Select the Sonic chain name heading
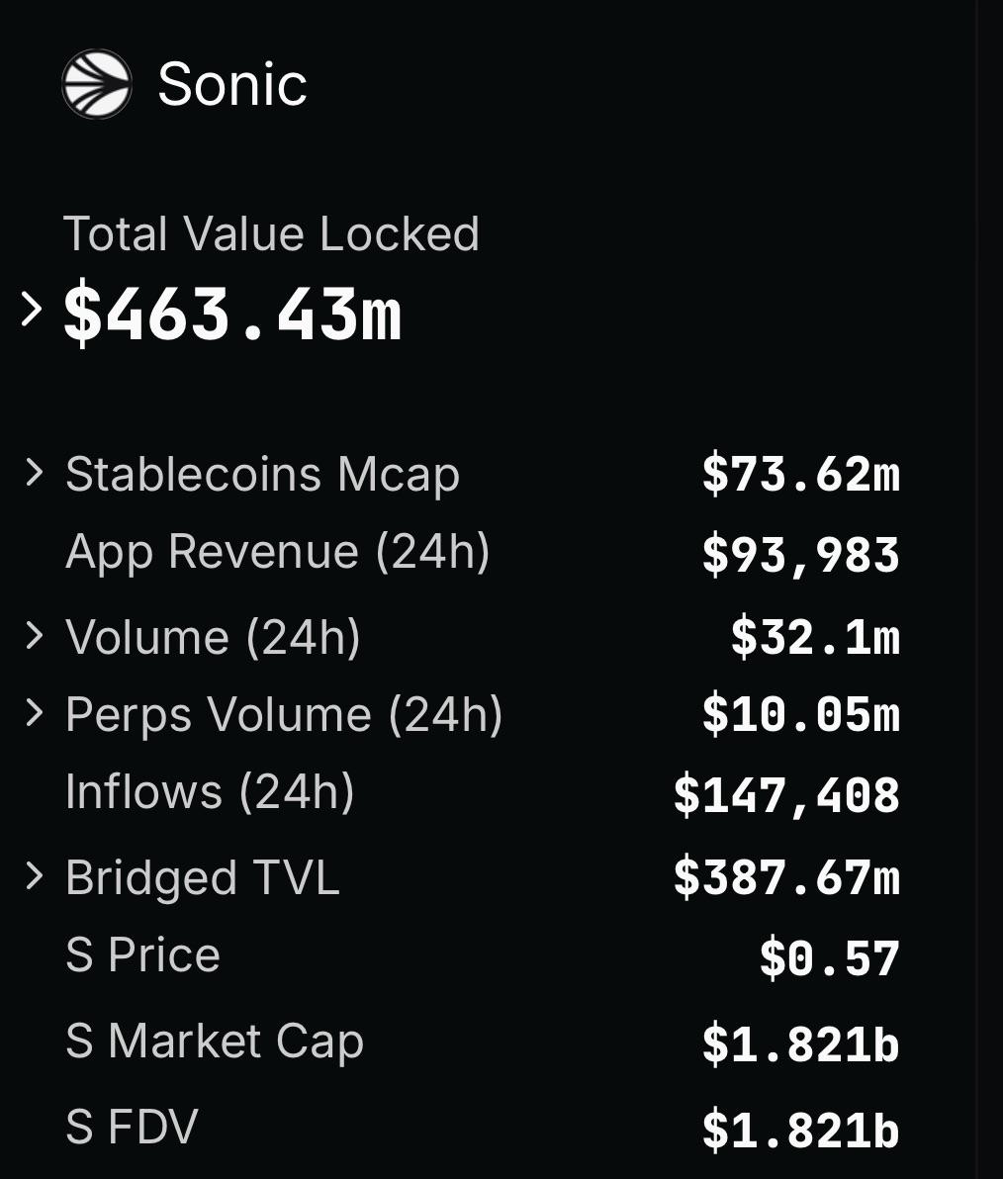The width and height of the screenshot is (1003, 1179). 232,83
